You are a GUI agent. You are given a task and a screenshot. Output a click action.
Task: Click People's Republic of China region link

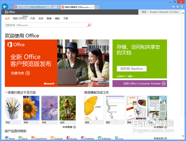(x=164, y=12)
